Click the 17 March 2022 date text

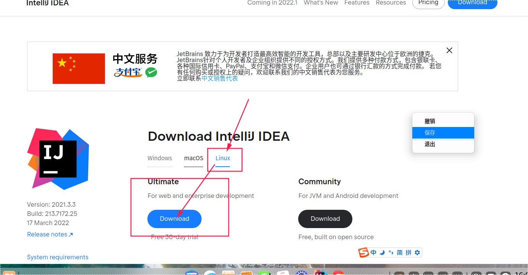click(x=48, y=223)
